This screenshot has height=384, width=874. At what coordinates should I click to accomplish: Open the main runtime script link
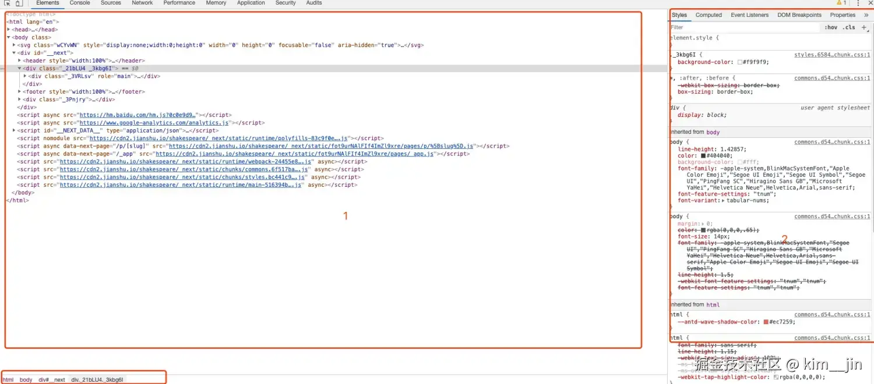[181, 184]
